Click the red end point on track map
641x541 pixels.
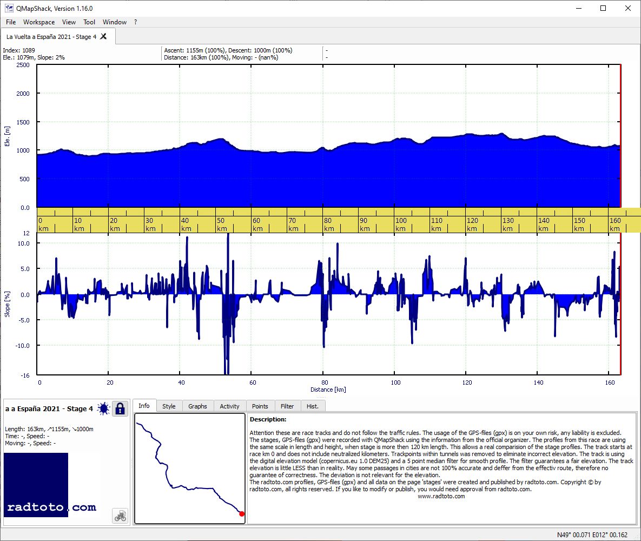tap(242, 513)
